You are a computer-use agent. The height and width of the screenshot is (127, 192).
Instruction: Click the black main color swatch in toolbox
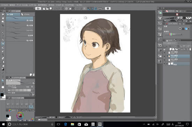(x=2, y=94)
